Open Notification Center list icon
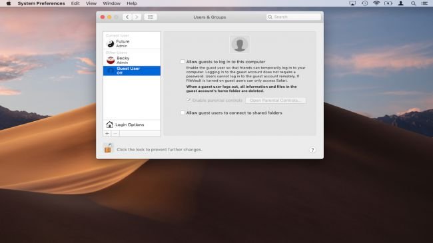Image resolution: width=433 pixels, height=243 pixels. pyautogui.click(x=424, y=3)
